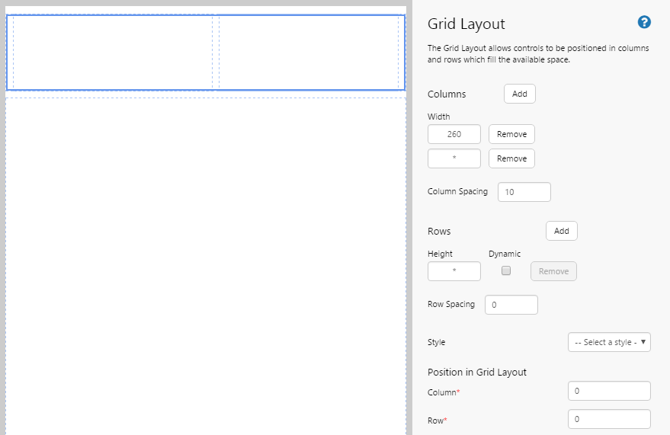Click the second column width field
Screen dimensions: 670x435
pos(454,158)
